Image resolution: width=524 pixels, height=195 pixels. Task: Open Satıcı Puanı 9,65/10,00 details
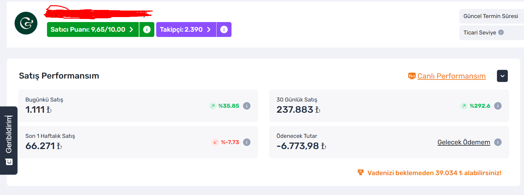pos(93,29)
